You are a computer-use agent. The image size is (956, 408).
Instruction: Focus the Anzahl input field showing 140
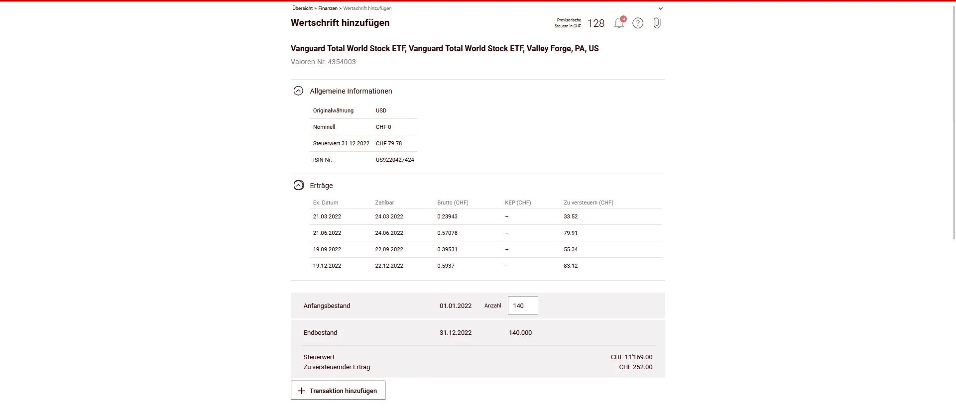click(x=522, y=306)
